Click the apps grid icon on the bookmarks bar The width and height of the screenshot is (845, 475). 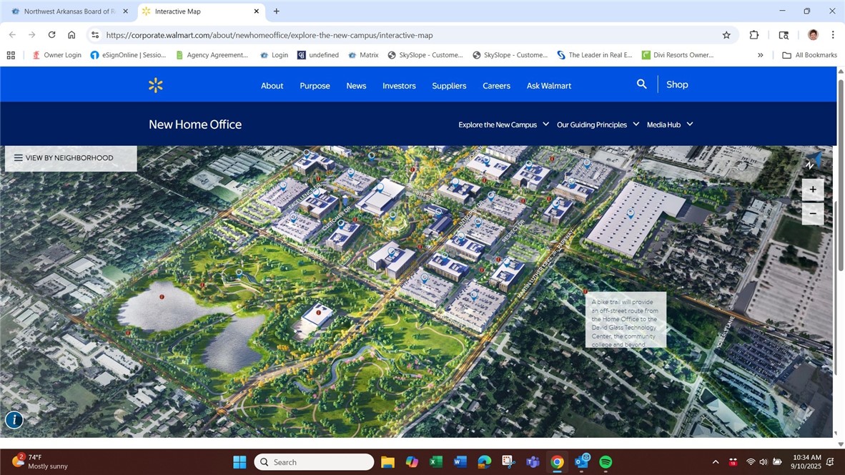[11, 54]
